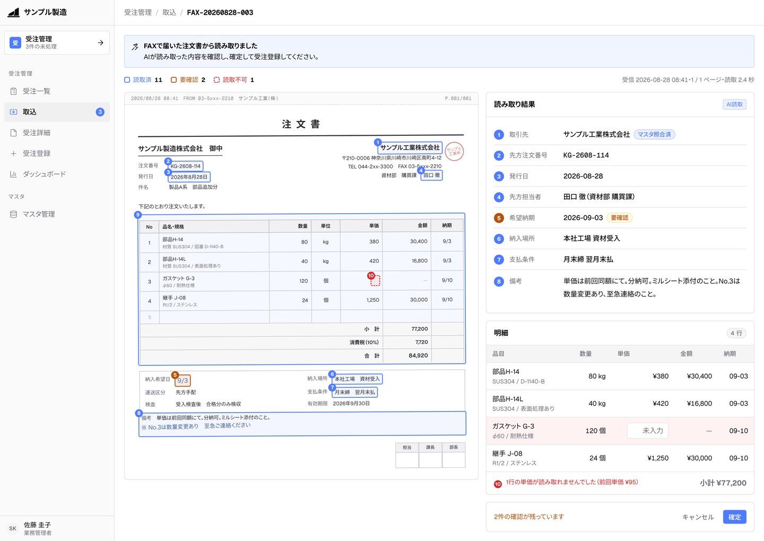Click the 4 行 row count badge
The height and width of the screenshot is (541, 764).
[x=736, y=333]
